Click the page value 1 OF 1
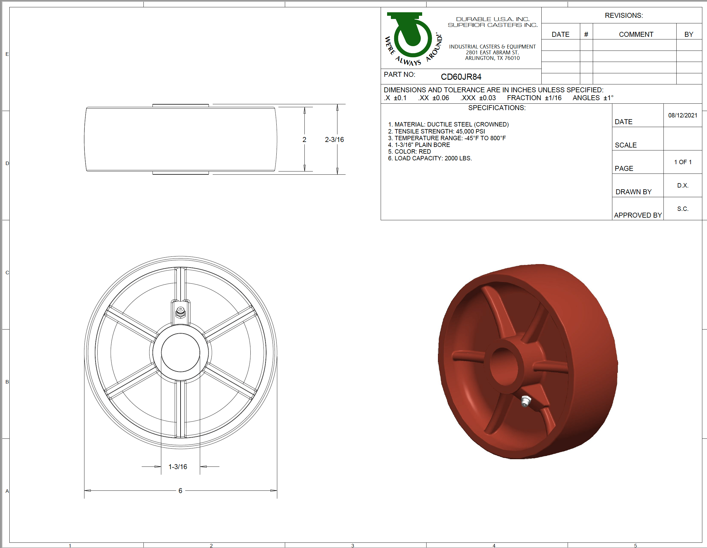This screenshot has height=548, width=707. coord(682,162)
